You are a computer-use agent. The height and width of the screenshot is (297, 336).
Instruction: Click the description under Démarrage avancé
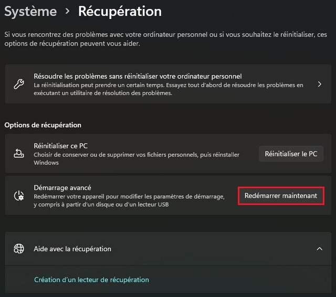[129, 200]
